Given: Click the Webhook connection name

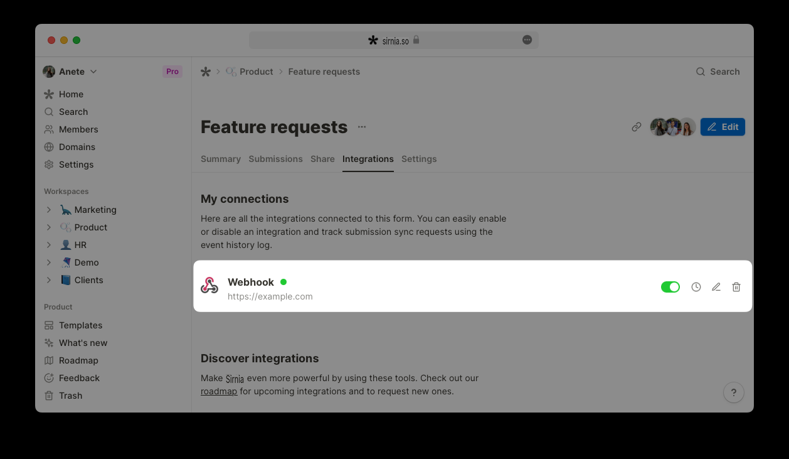Looking at the screenshot, I should point(251,282).
